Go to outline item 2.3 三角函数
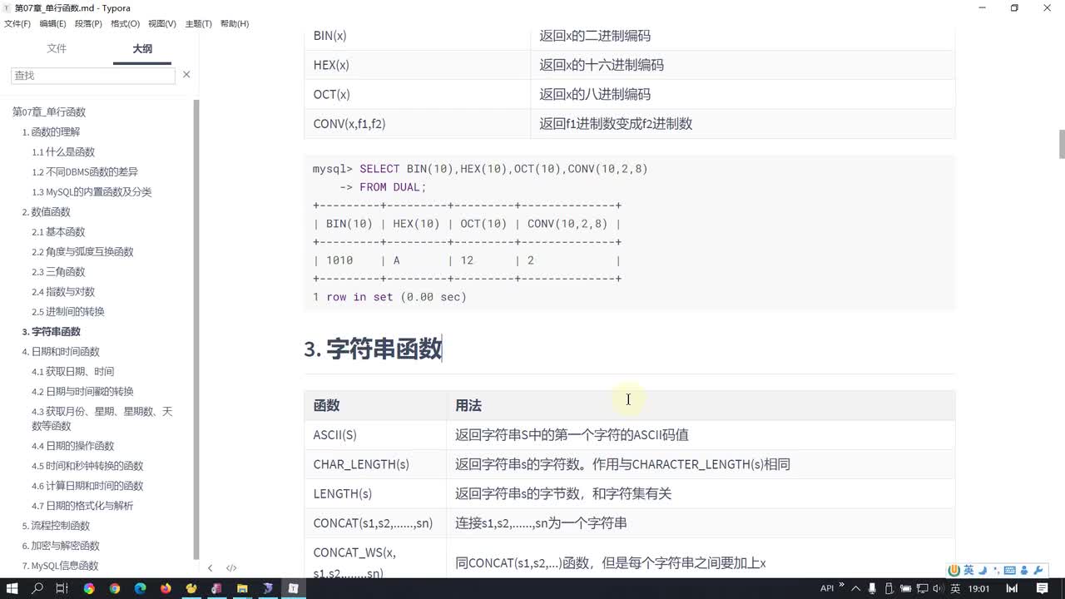Viewport: 1065px width, 599px height. pos(58,272)
